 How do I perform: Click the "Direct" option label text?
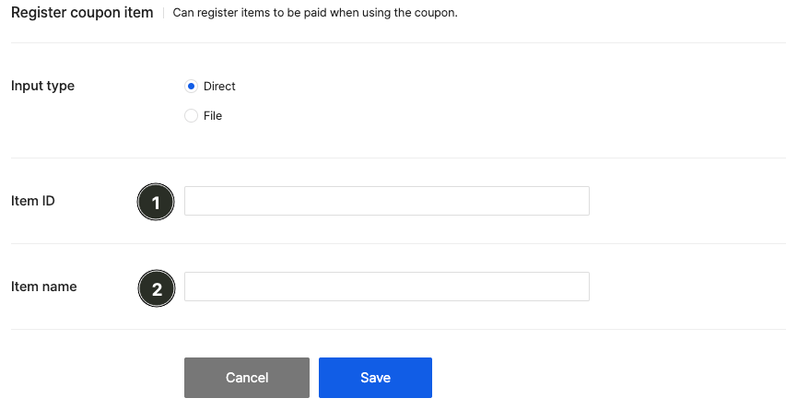coord(219,87)
